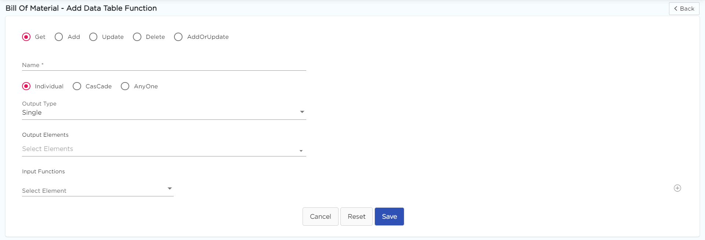Save the data table function

point(389,217)
